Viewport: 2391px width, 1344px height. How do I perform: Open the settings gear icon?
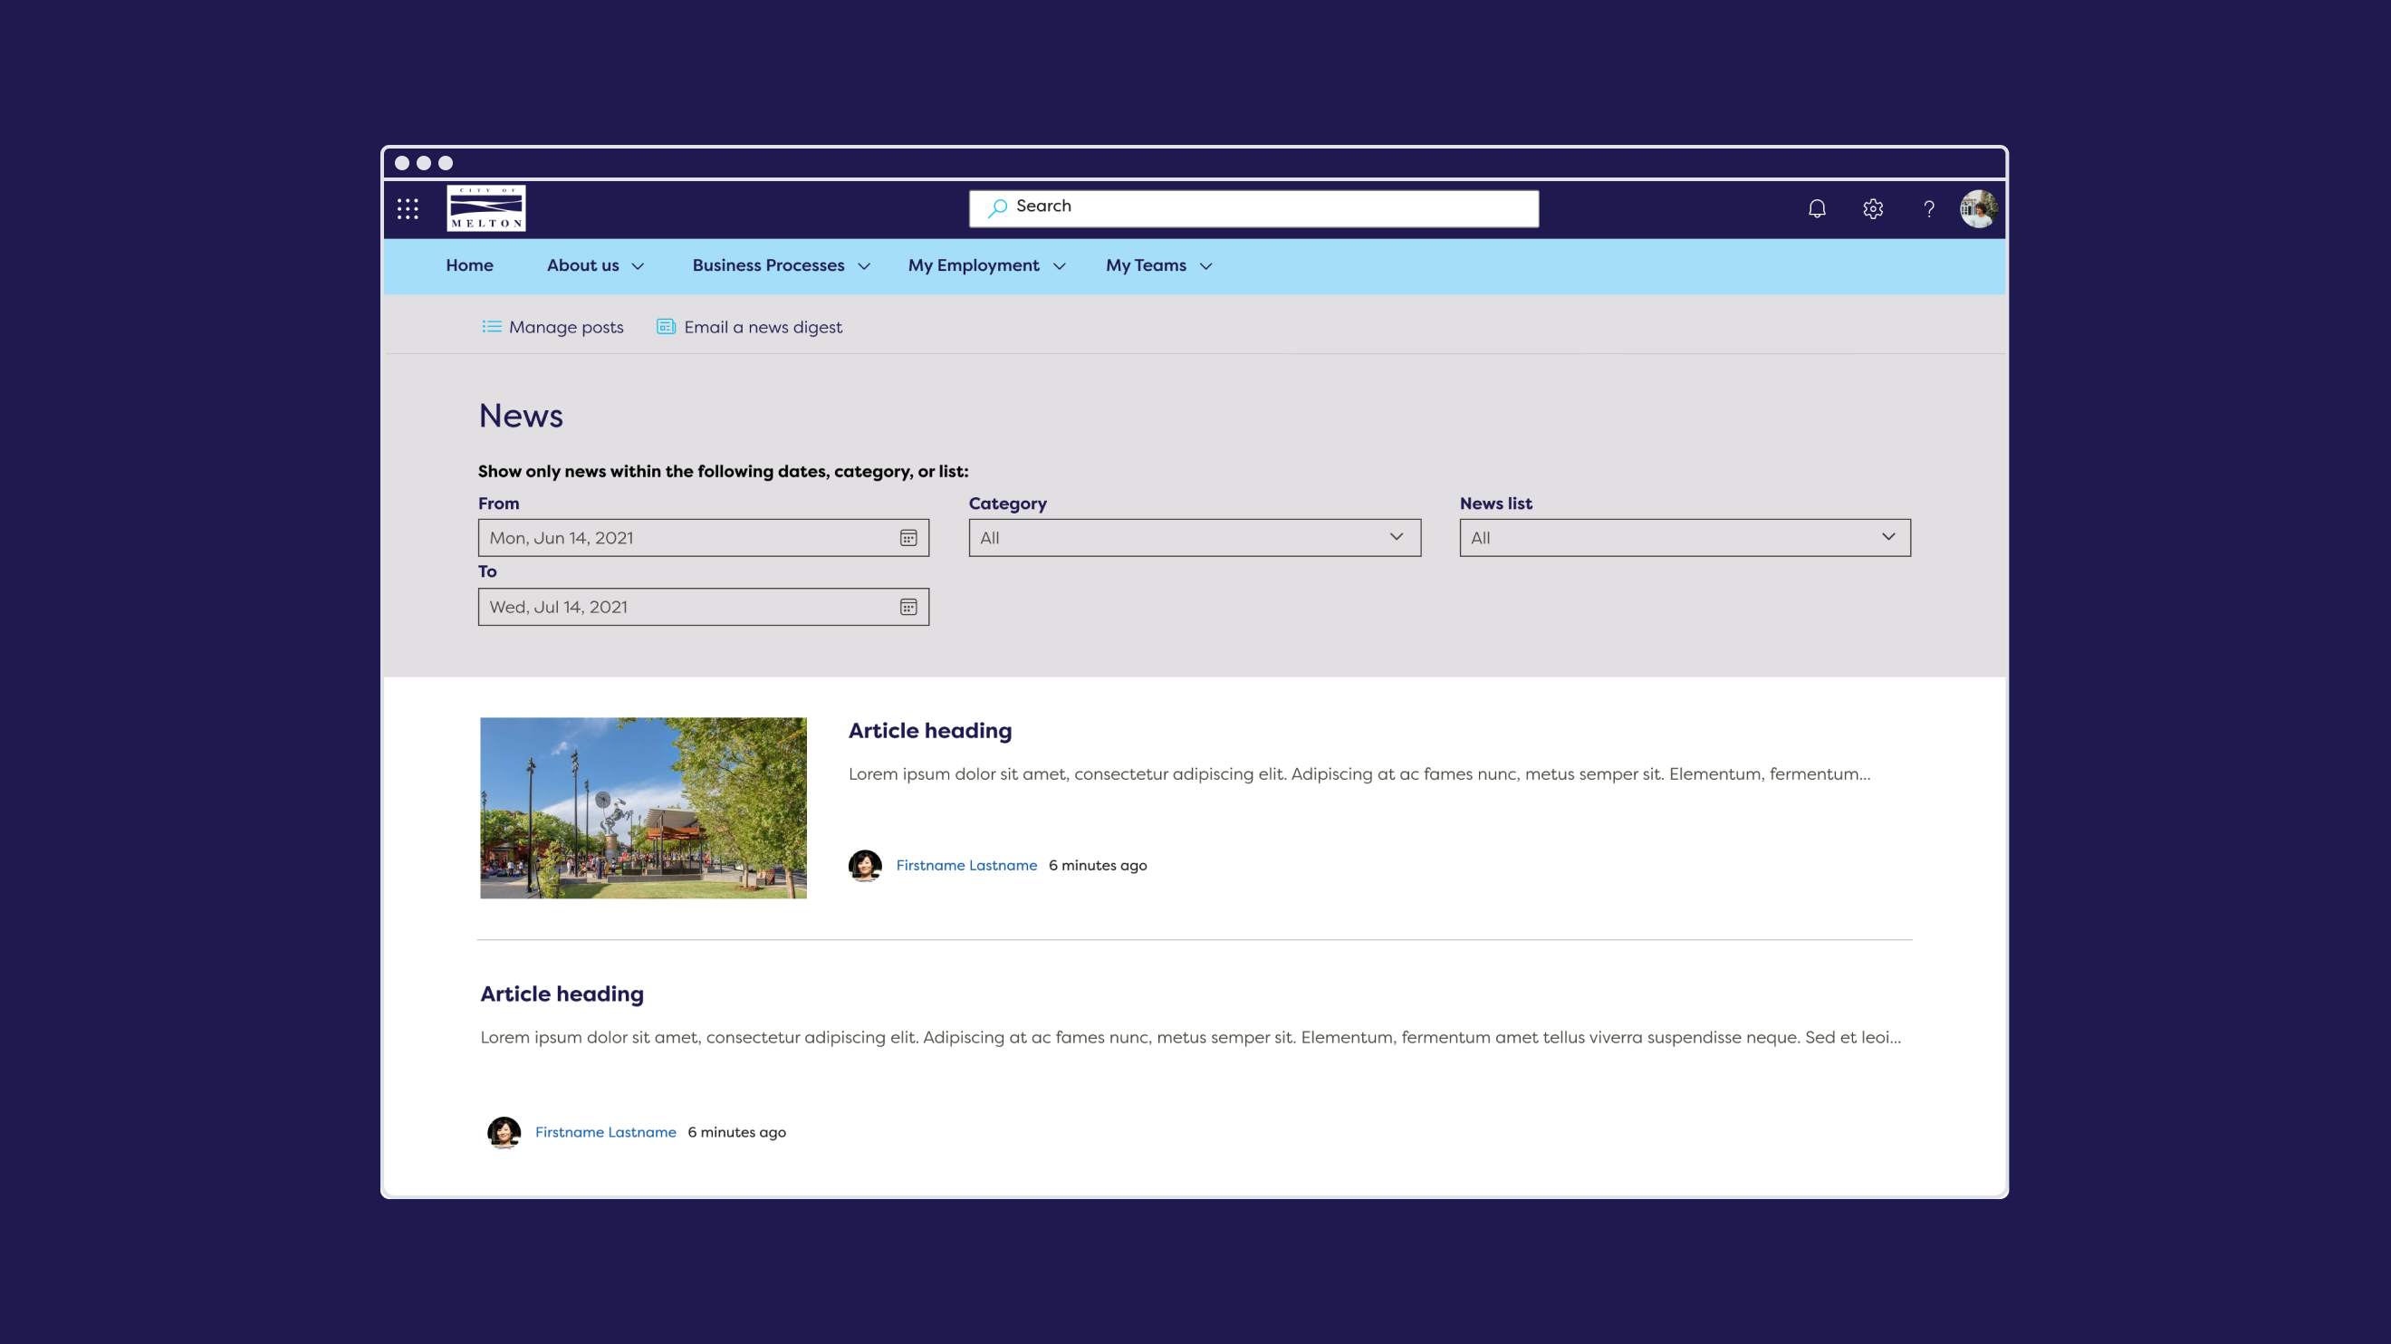pyautogui.click(x=1873, y=209)
